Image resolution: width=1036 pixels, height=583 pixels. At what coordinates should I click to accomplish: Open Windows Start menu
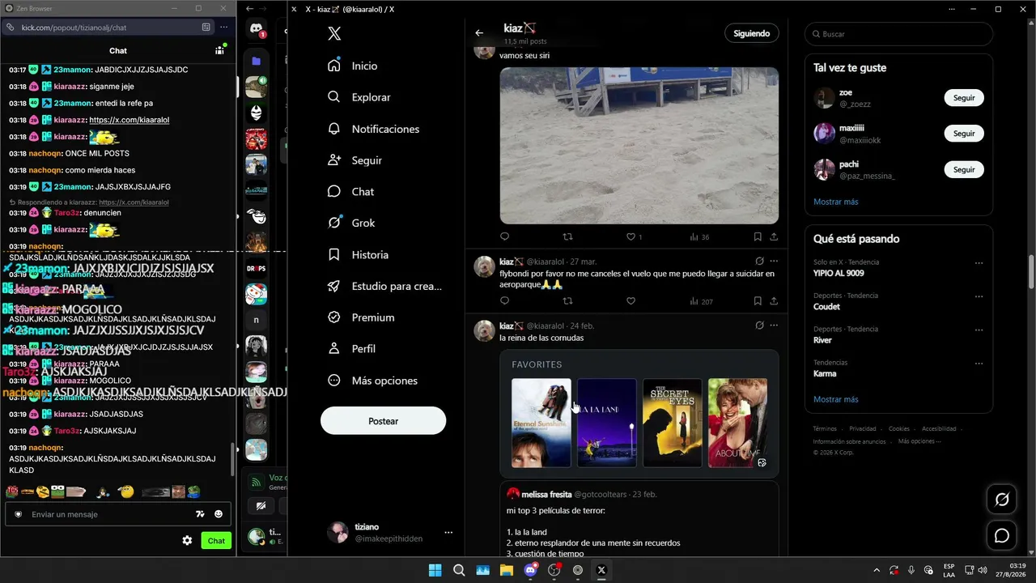pos(435,570)
